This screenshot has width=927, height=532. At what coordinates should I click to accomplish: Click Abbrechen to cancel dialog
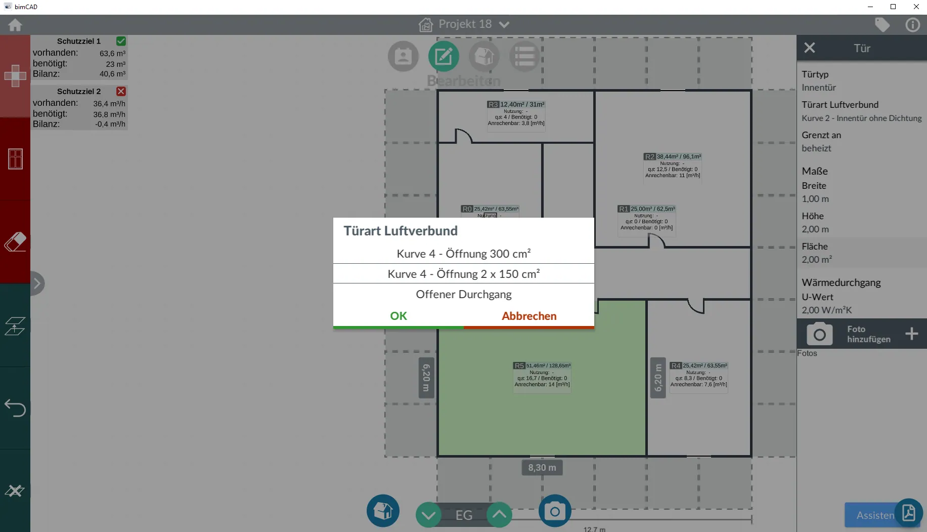tap(528, 316)
